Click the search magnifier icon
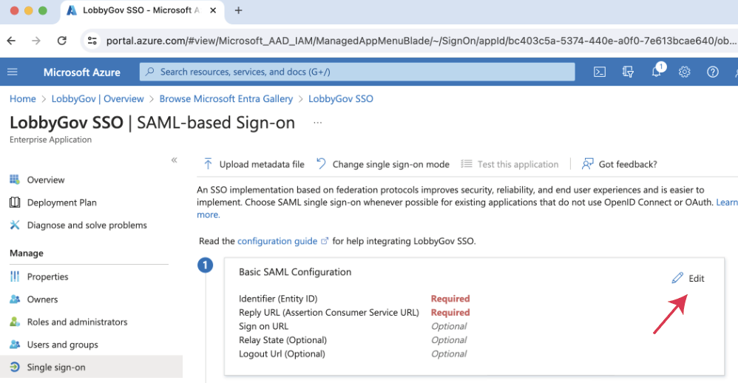Screen dimensions: 738x383 click(x=149, y=72)
